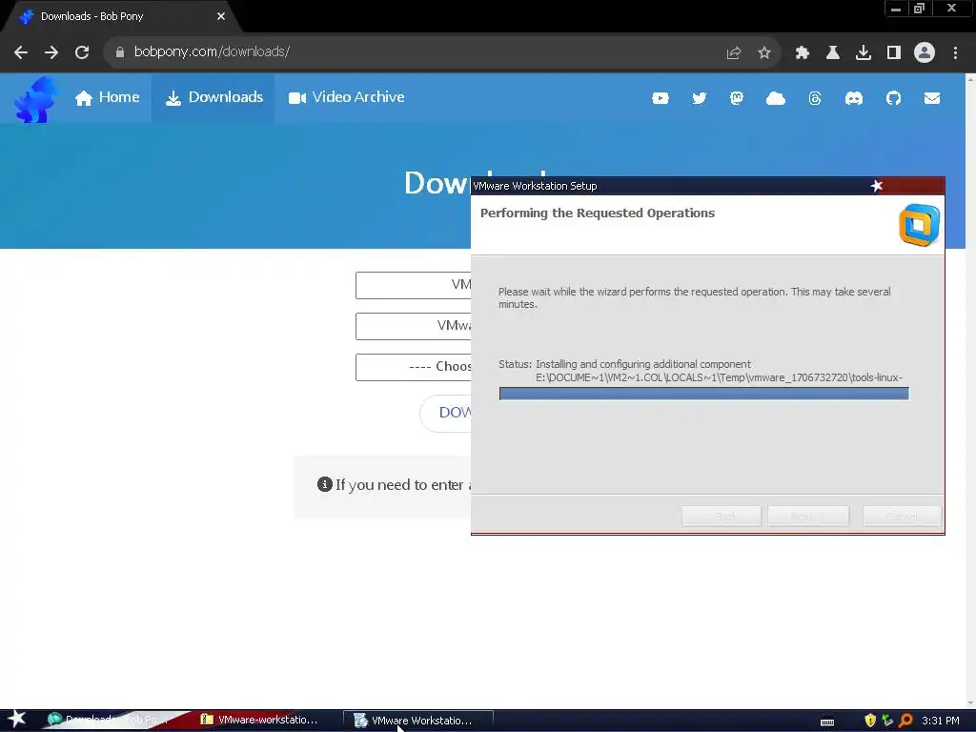Open the browser extensions puzzle icon
Image resolution: width=976 pixels, height=732 pixels.
(x=803, y=53)
